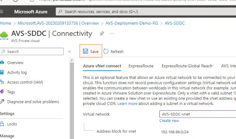This screenshot has width=236, height=139.
Task: Click the Microsoft Azure home logo text
Action: [x=31, y=12]
